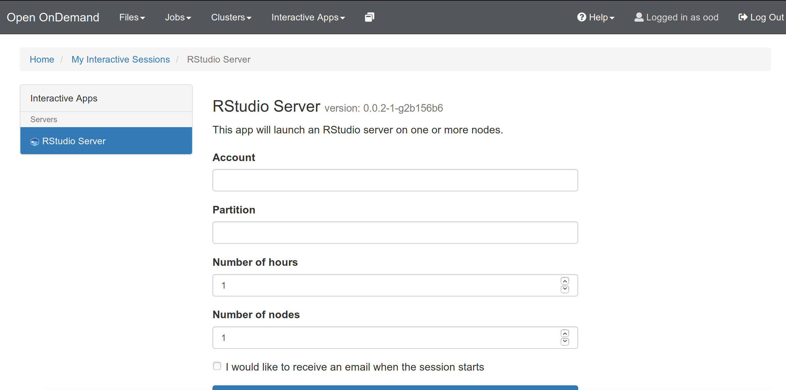Focus the Partition input field

click(x=395, y=233)
